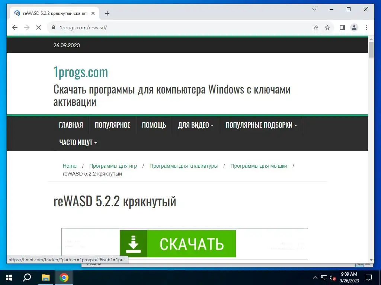This screenshot has width=381, height=285.
Task: Open Программы для клавиатуры breadcrumb
Action: coord(183,166)
